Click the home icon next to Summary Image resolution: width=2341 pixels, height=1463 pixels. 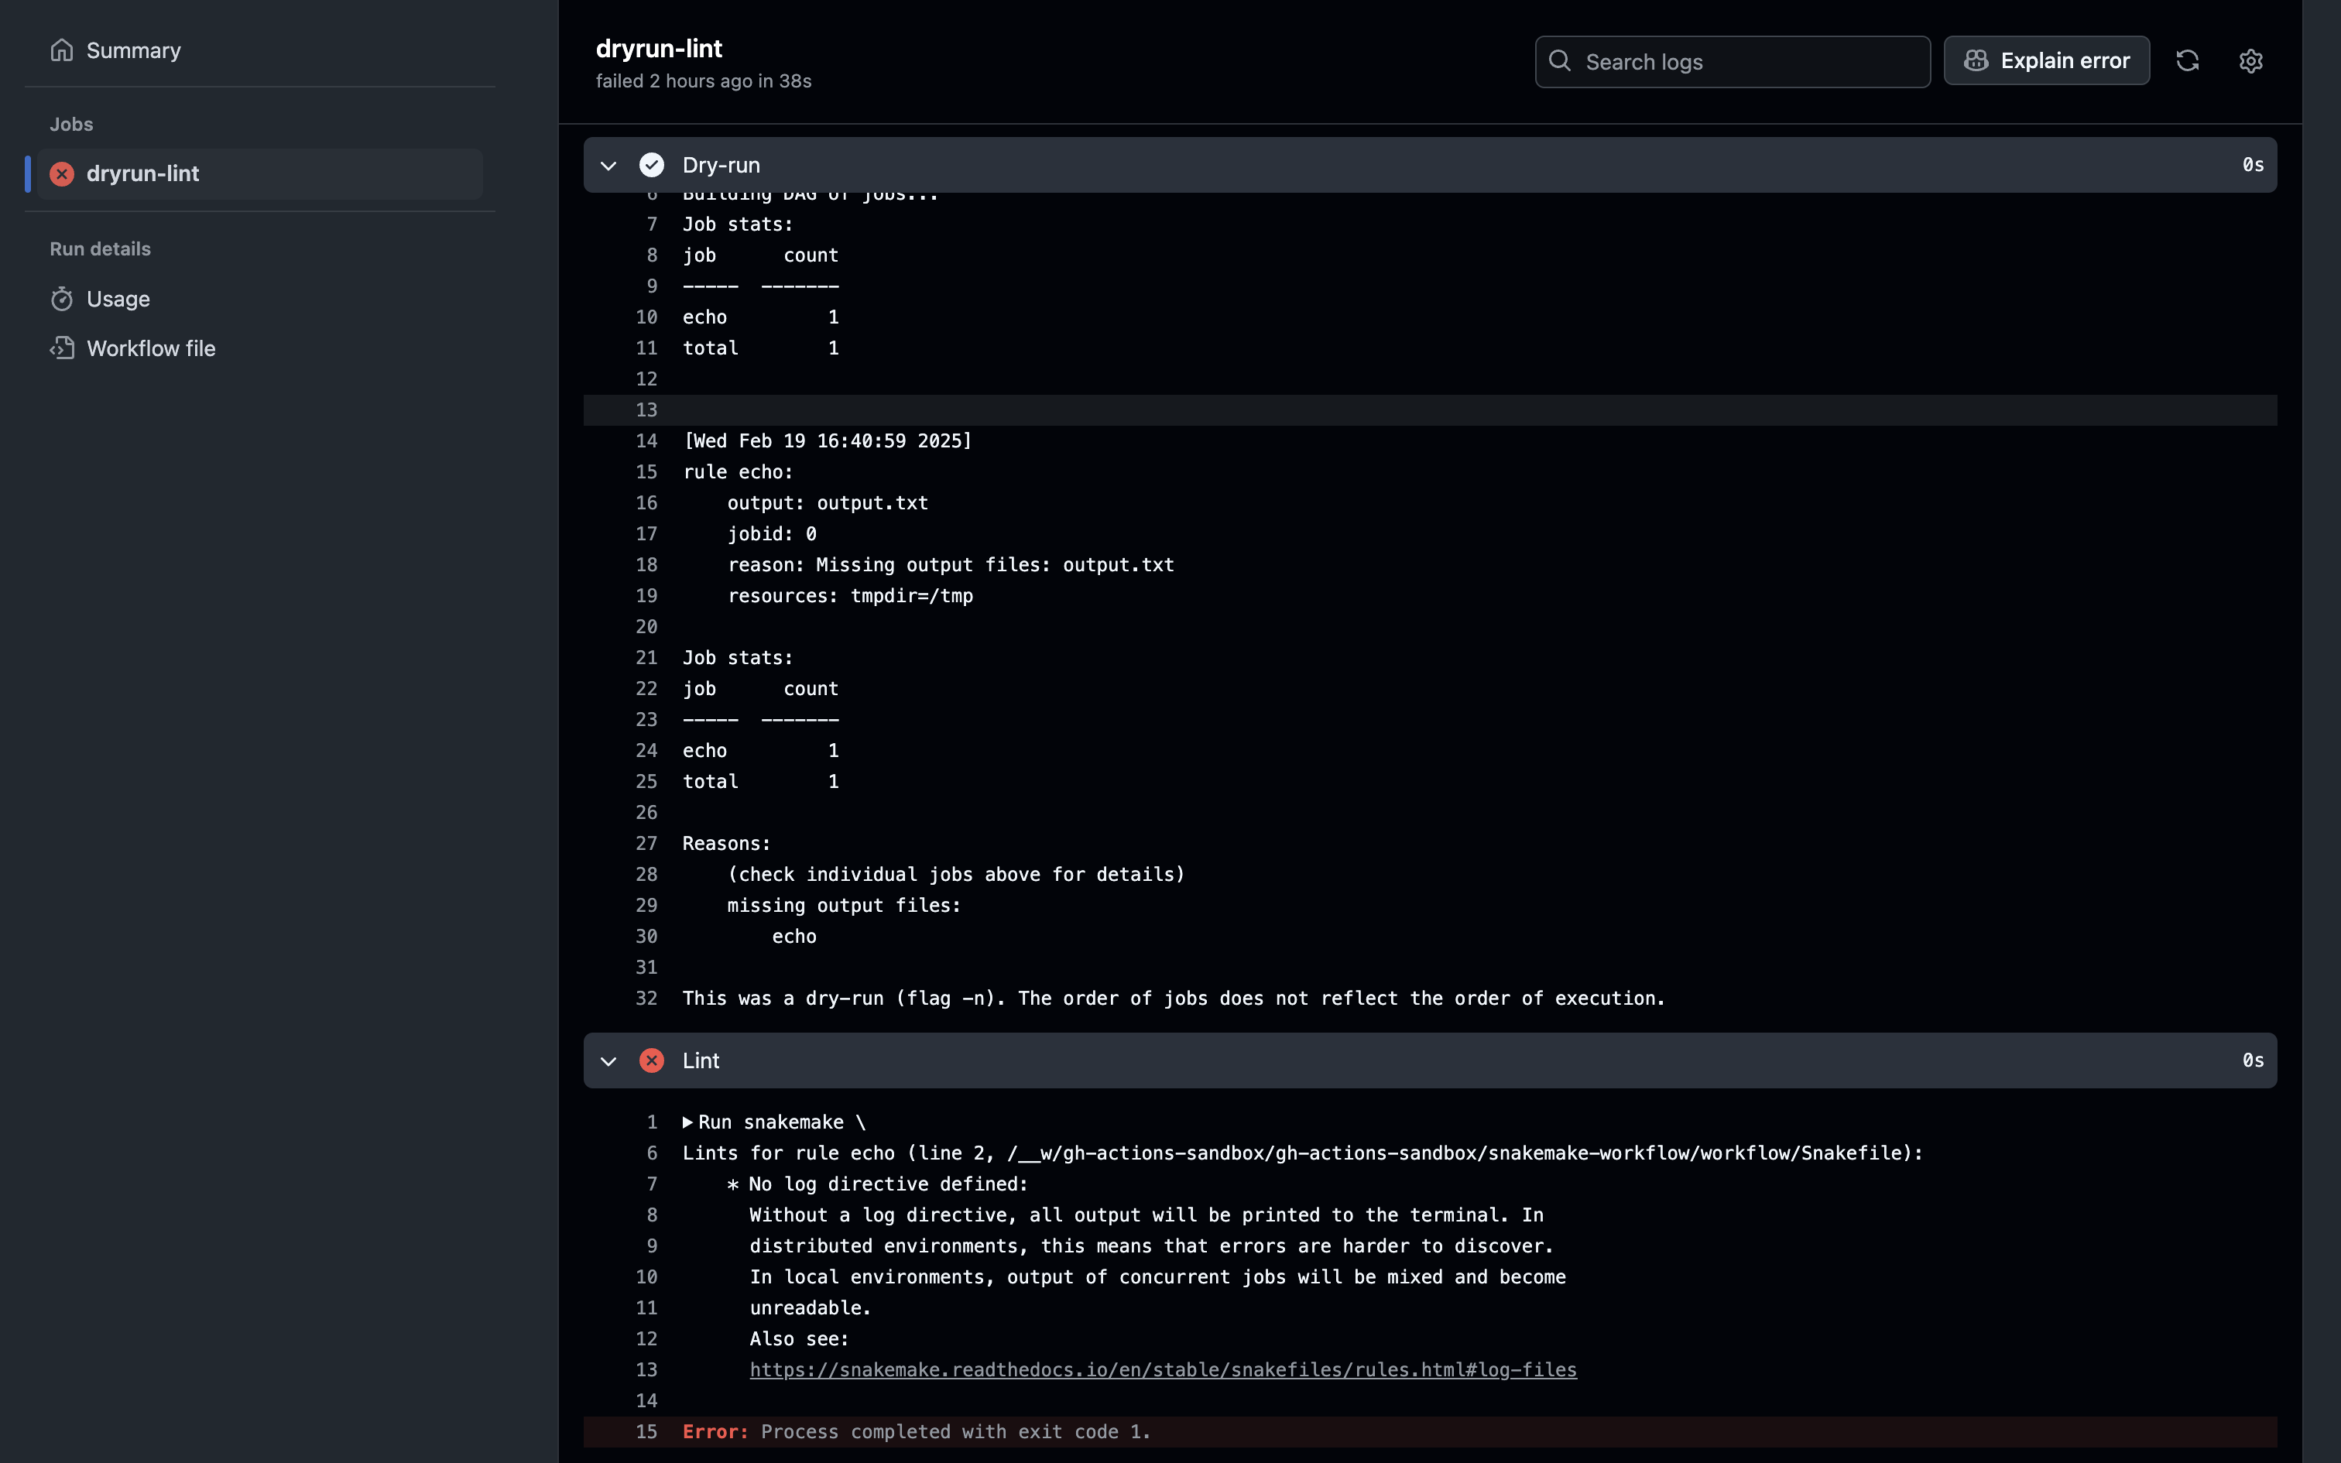tap(62, 50)
